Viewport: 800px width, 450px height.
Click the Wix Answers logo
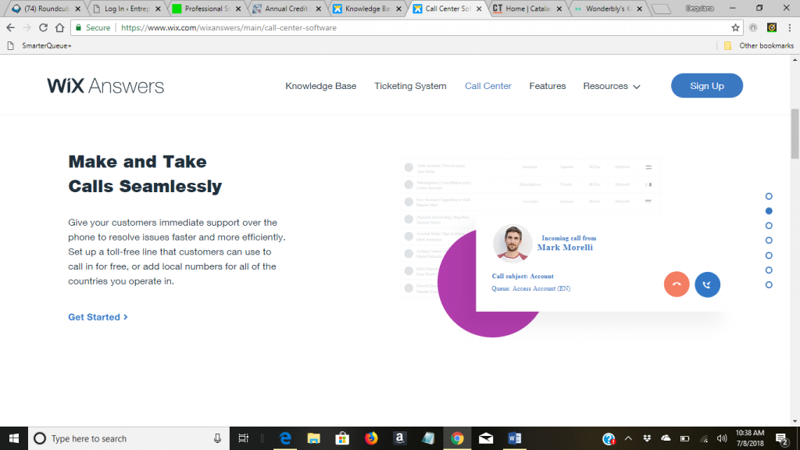click(x=105, y=86)
